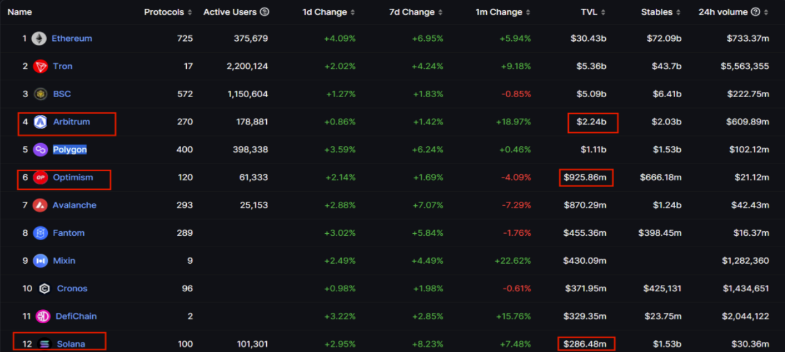Click the Arbitrum chain logo

click(40, 122)
